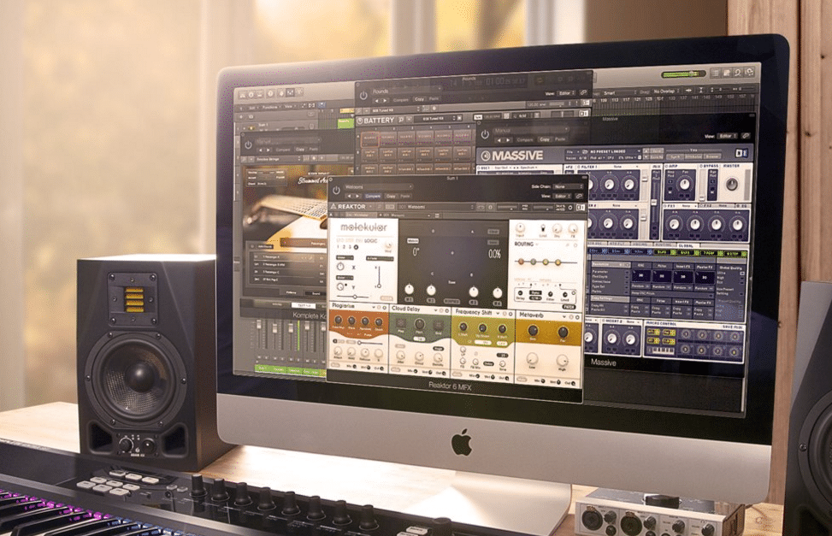Open the Manual preset dropdown in the Massive window

[529, 131]
